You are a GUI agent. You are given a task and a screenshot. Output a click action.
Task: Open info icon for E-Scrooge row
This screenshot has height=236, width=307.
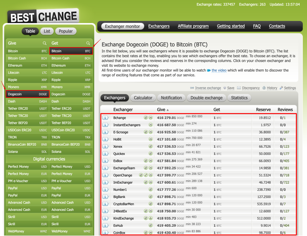pos(105,132)
